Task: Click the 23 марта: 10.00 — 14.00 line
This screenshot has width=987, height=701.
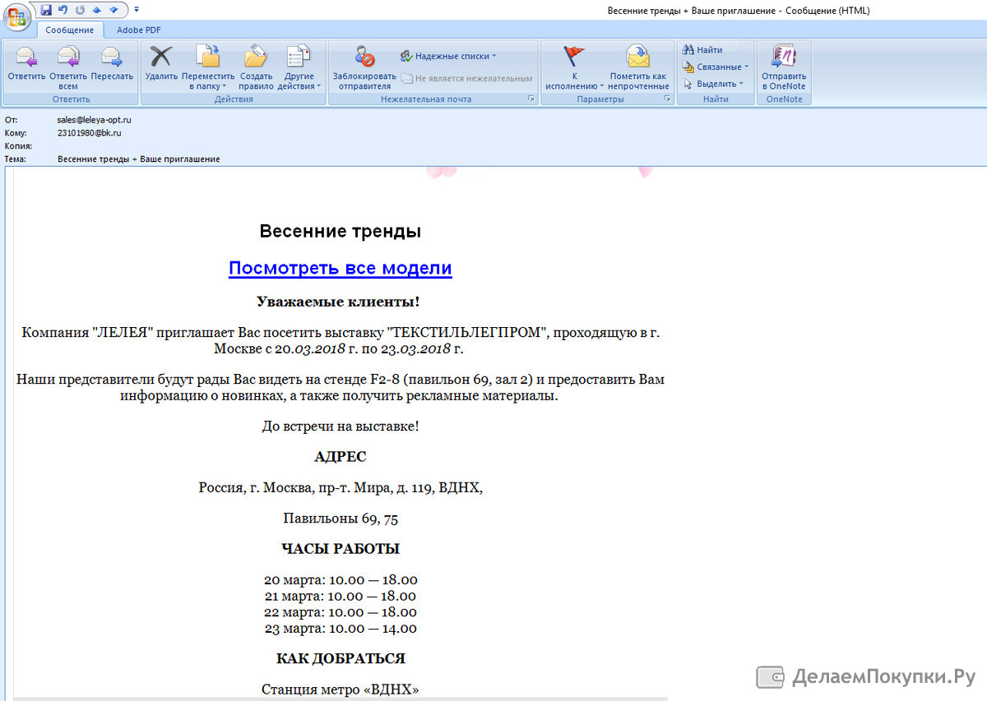Action: point(341,629)
